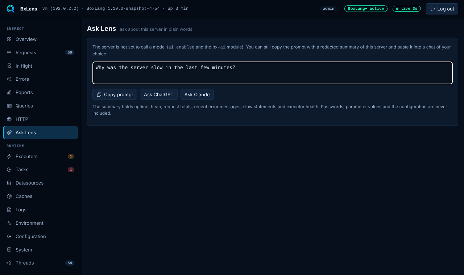Click the BxLens logo icon

(11, 9)
